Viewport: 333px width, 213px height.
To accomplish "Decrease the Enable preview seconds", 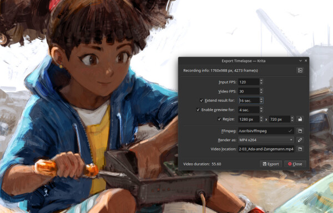I will 261,111.
